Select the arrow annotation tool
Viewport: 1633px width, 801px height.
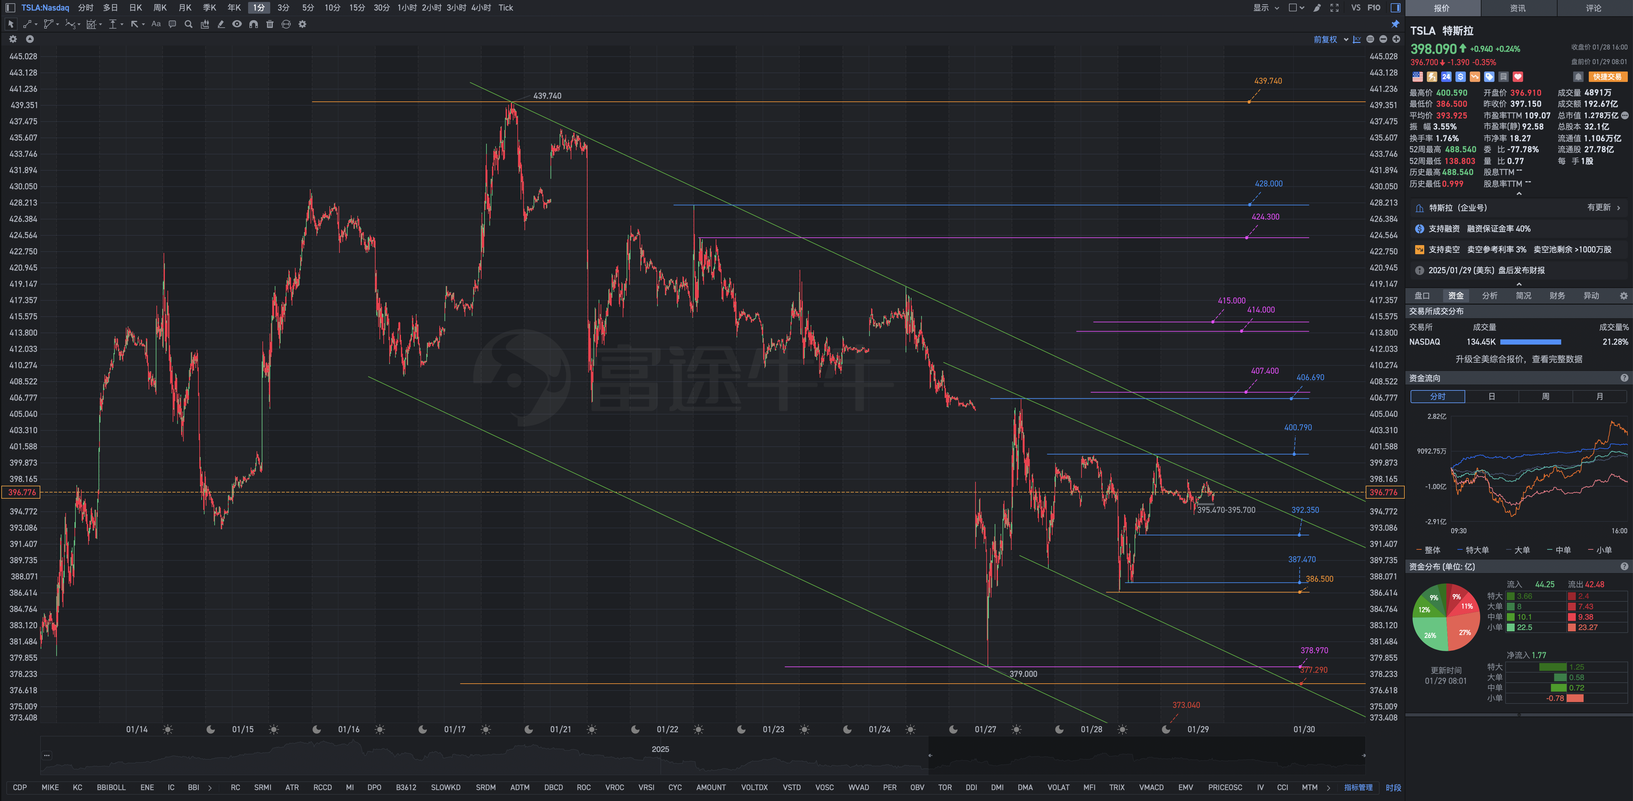tap(134, 24)
